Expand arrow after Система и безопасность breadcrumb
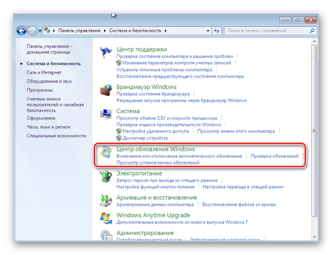This screenshot has width=332, height=255. pos(166,31)
